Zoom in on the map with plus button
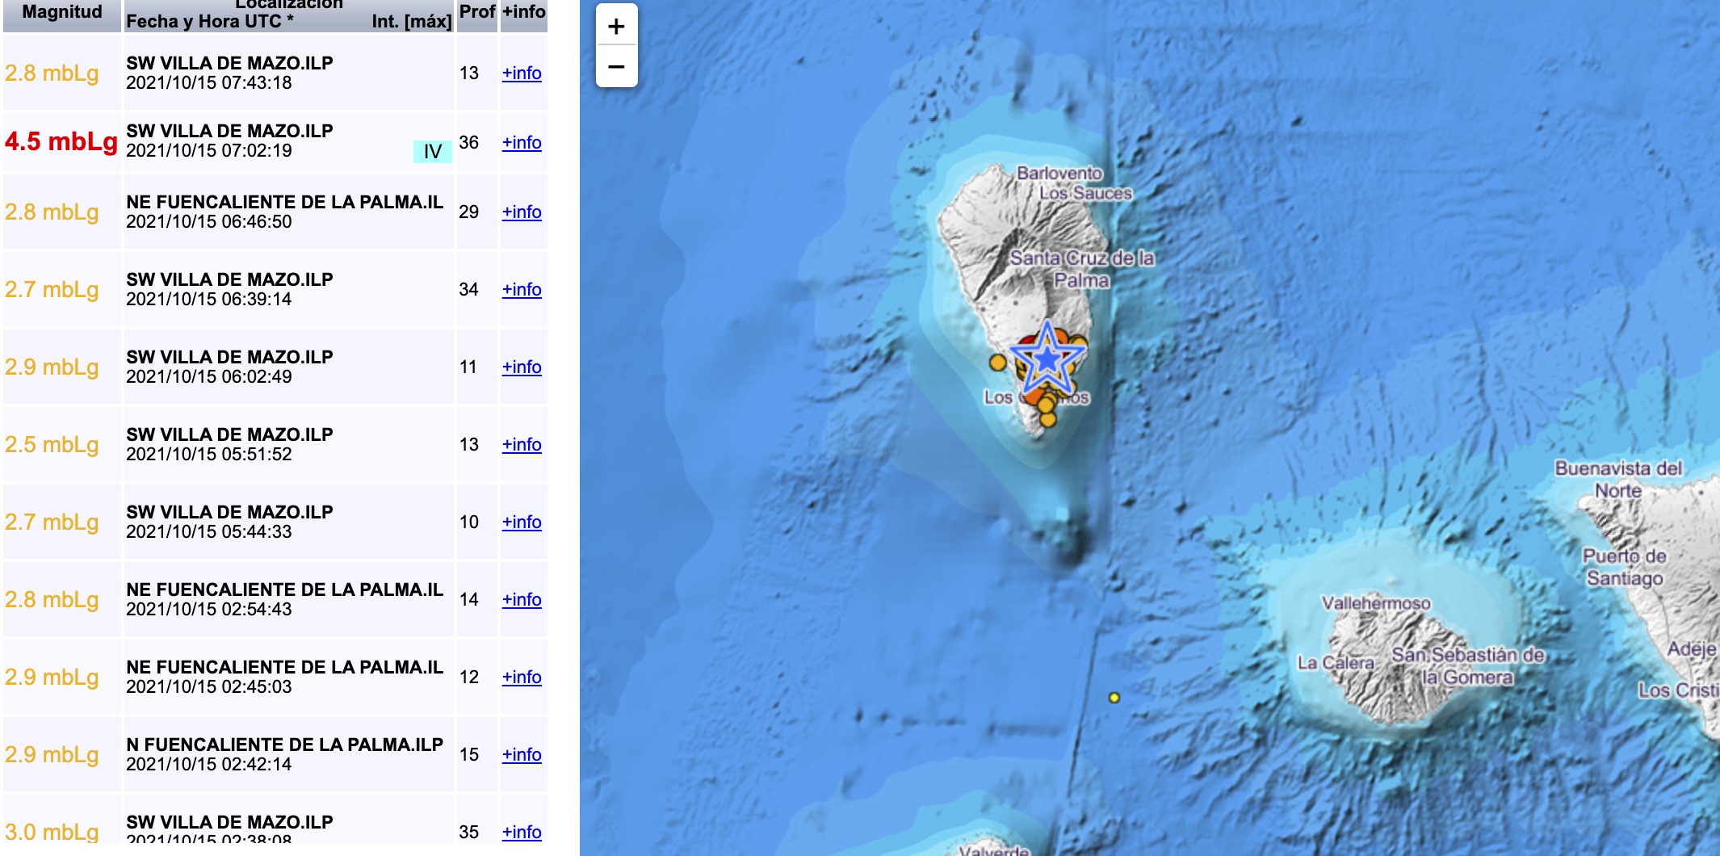The width and height of the screenshot is (1720, 856). pyautogui.click(x=616, y=26)
